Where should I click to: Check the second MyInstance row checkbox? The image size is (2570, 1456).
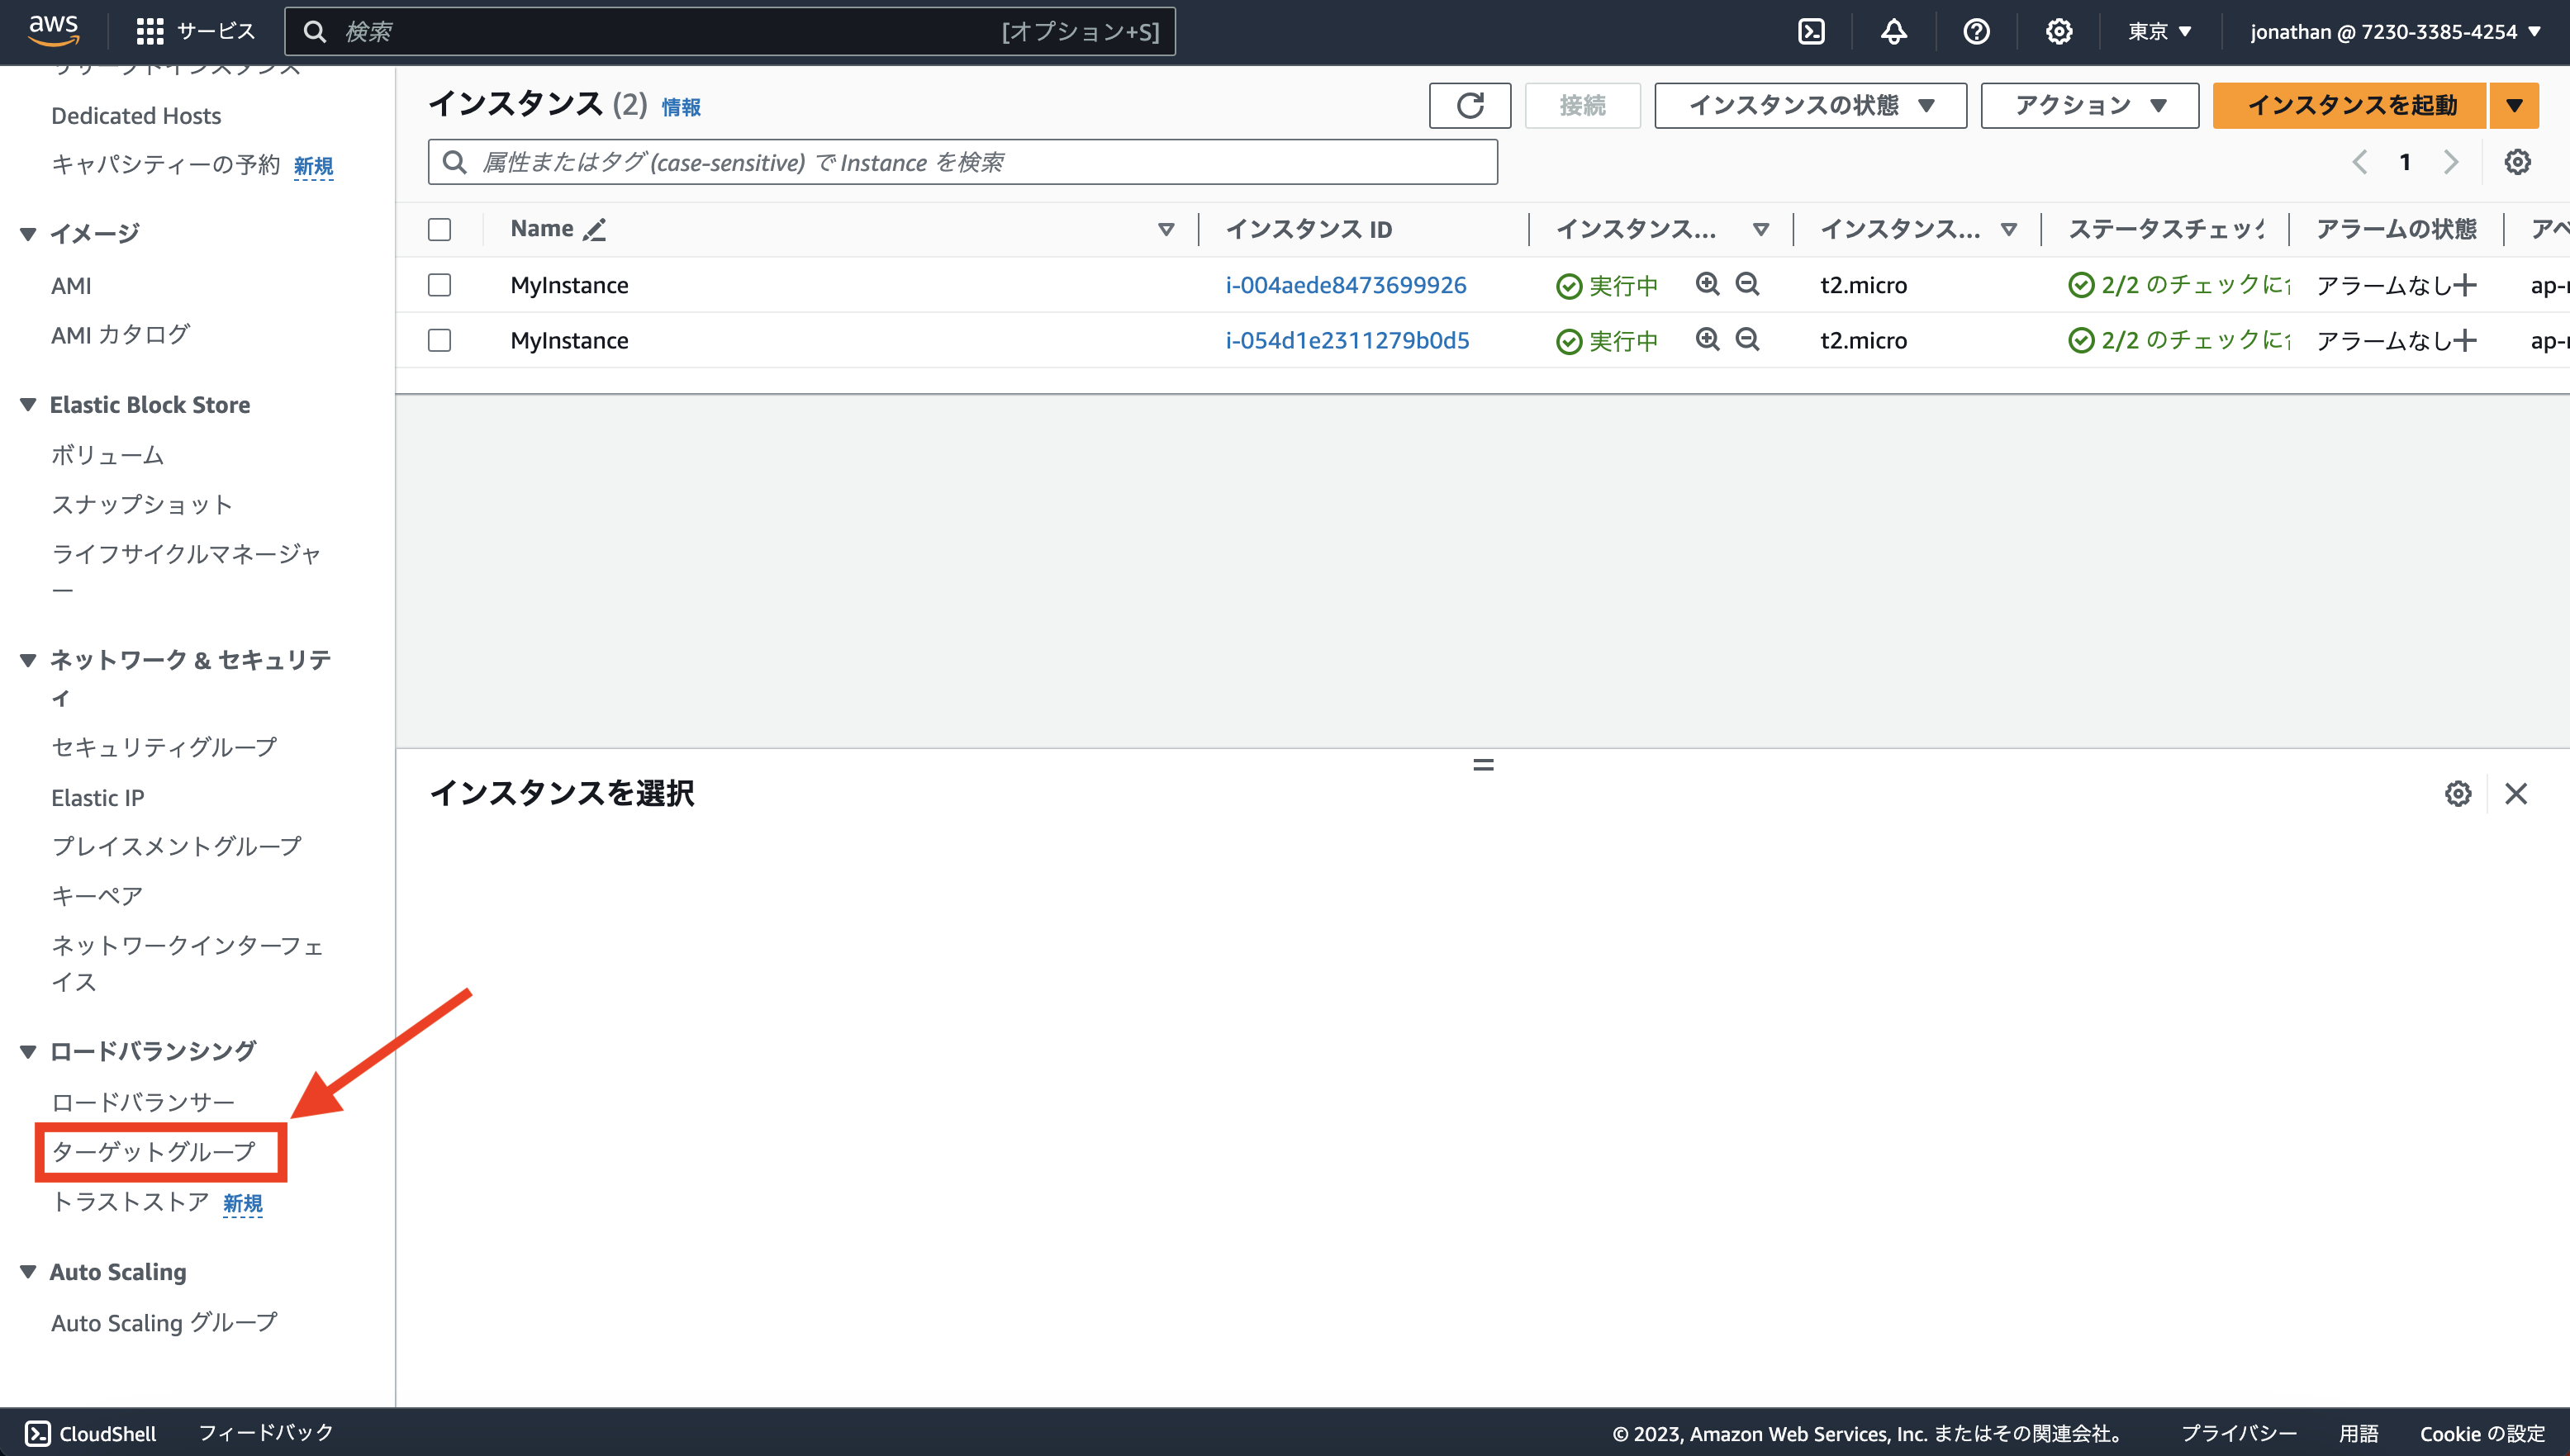[439, 340]
